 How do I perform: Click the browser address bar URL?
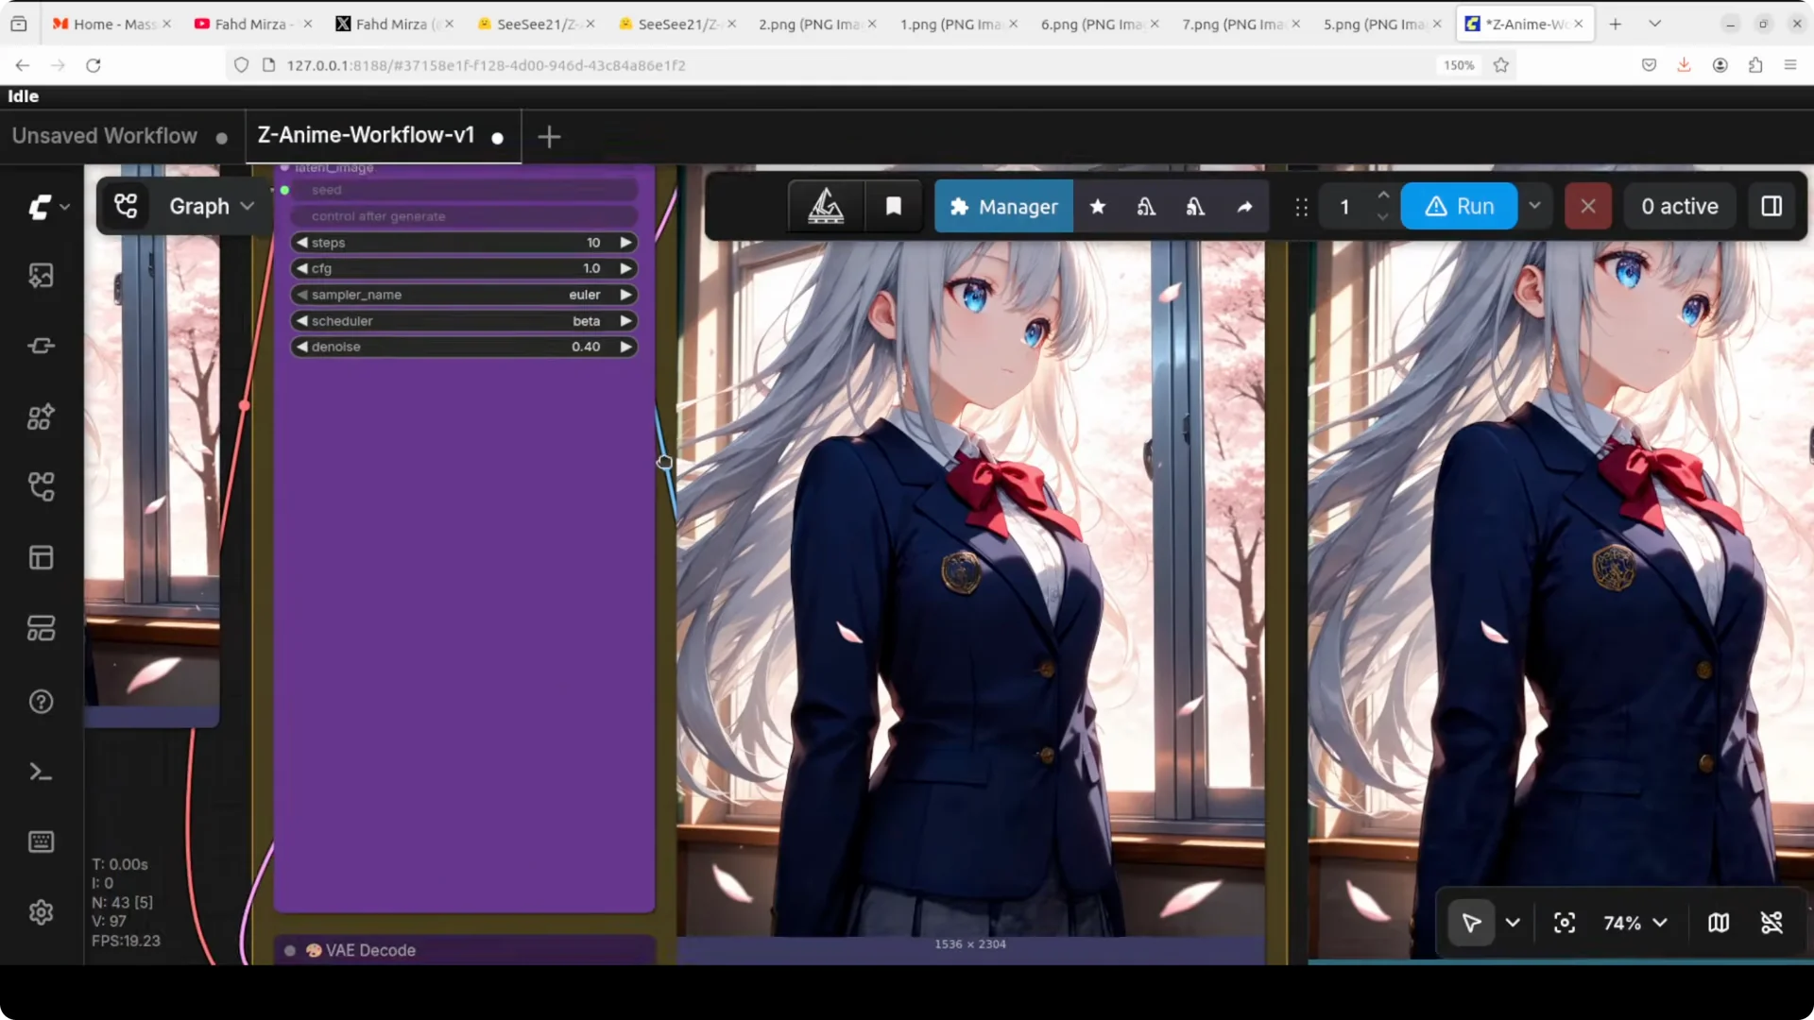tap(486, 65)
